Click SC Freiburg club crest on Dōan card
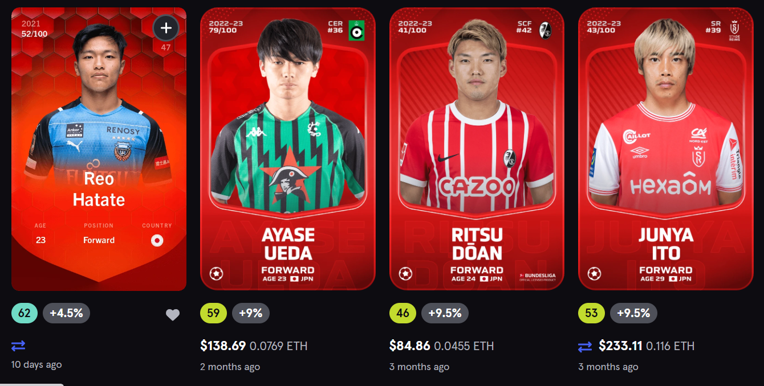The image size is (764, 386). (x=544, y=30)
